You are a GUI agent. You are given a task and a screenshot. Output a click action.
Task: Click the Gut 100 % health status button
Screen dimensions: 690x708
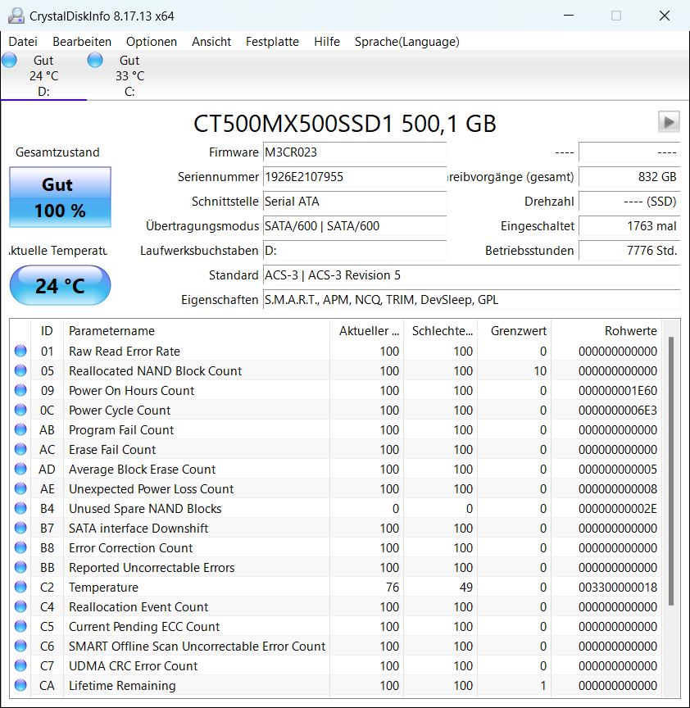60,197
